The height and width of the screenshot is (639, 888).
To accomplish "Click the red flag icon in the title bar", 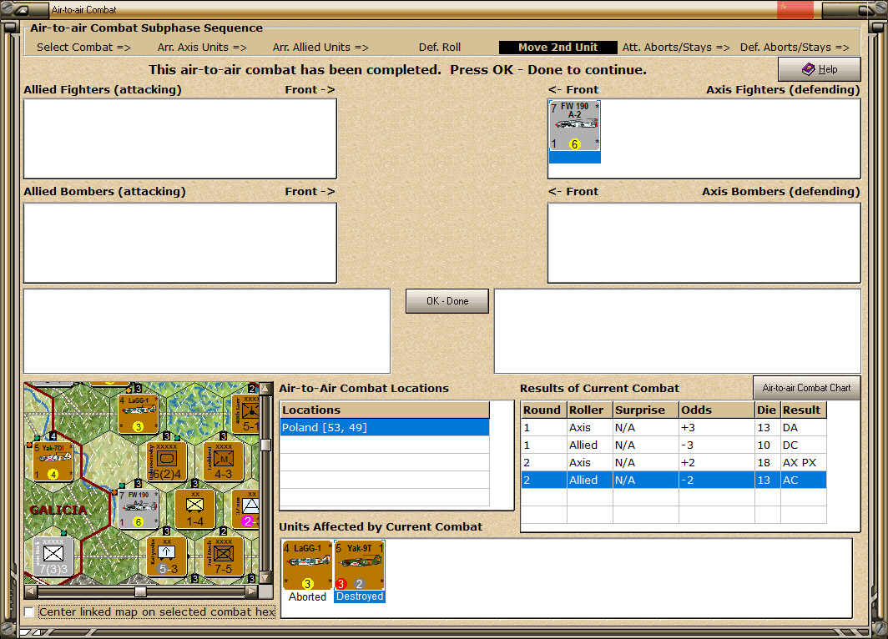I will pyautogui.click(x=795, y=10).
